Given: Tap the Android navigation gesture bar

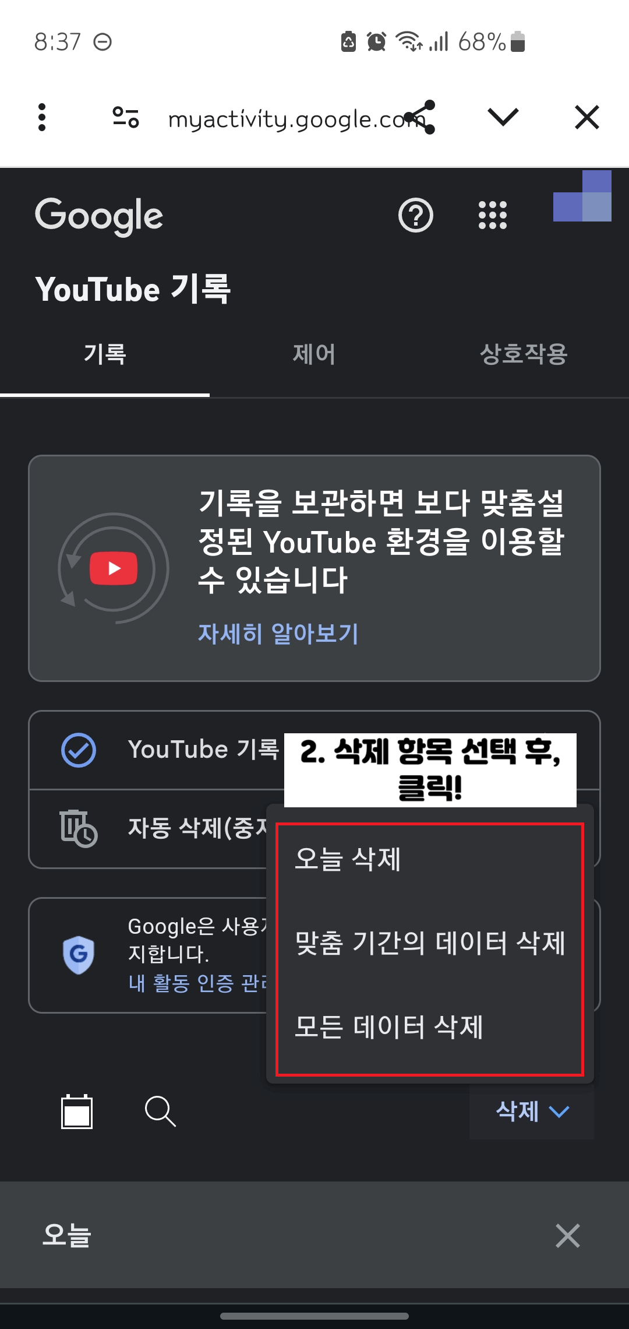Looking at the screenshot, I should coord(314,1316).
